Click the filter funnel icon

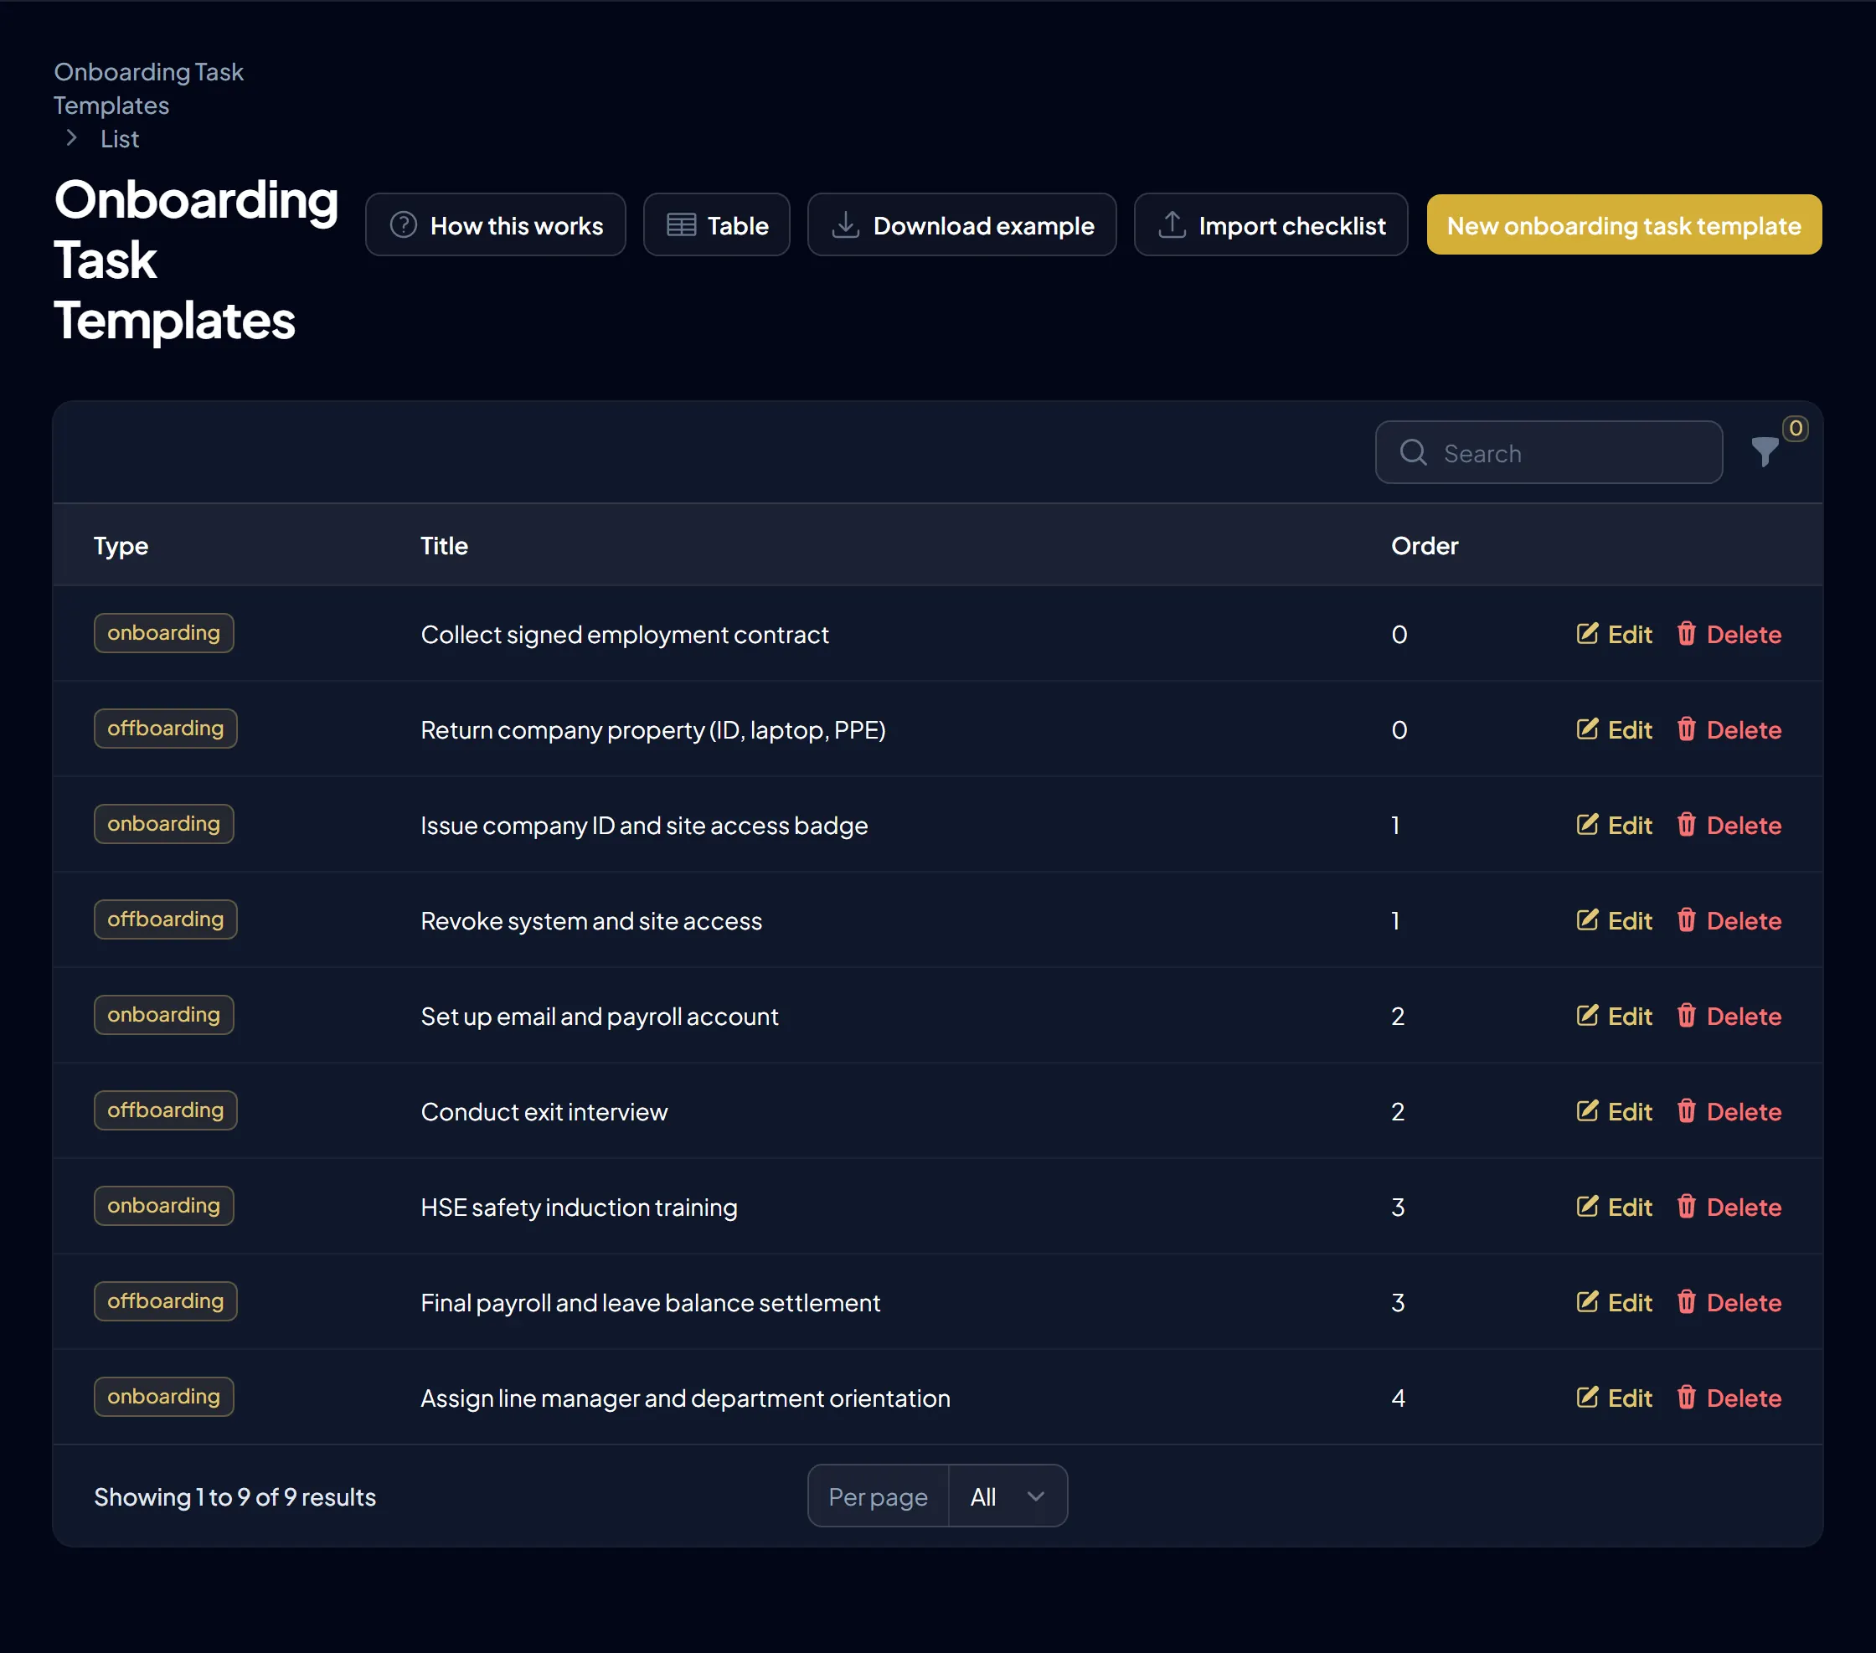1764,451
